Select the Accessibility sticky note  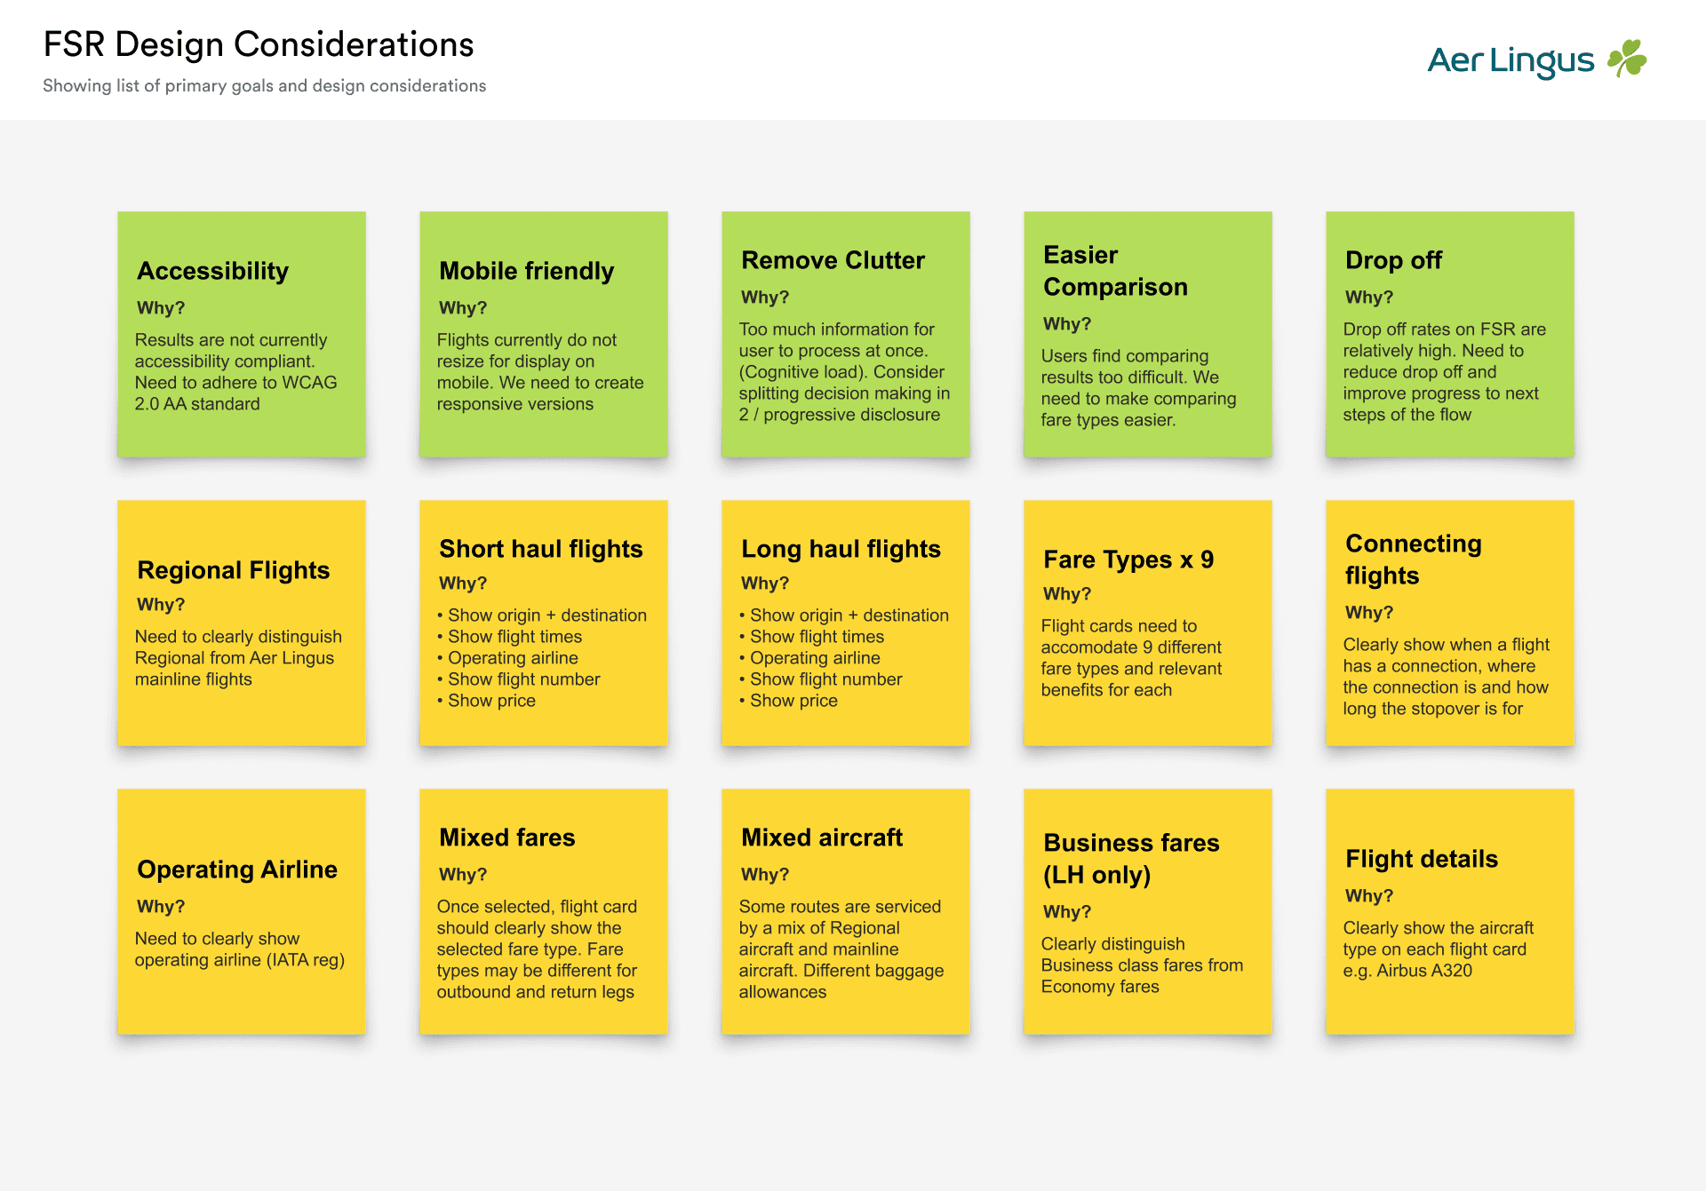tap(241, 334)
